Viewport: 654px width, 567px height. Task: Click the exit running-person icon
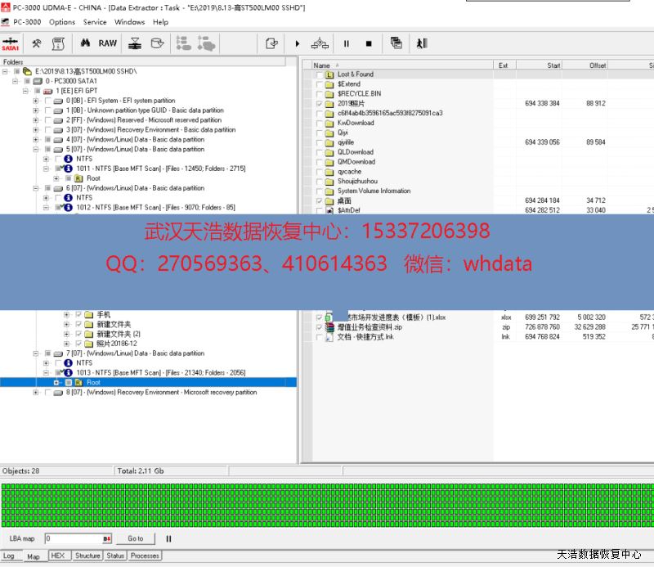(421, 43)
